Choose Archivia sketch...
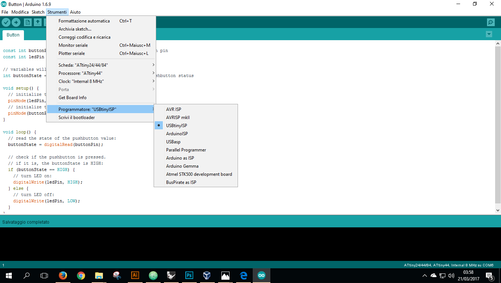501x283 pixels. 101,29
